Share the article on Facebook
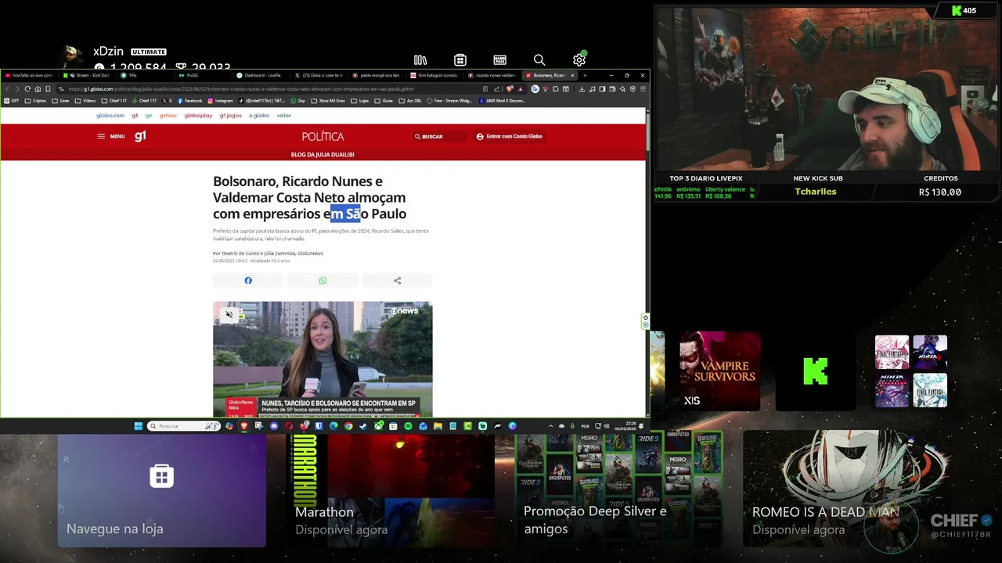1002x563 pixels. (x=248, y=281)
